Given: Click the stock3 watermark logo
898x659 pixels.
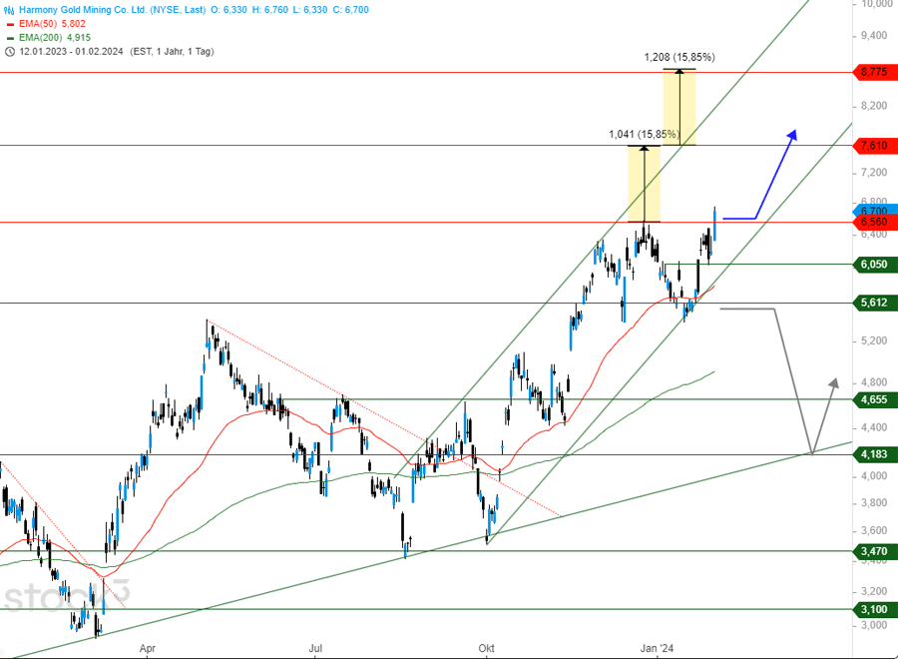Looking at the screenshot, I should click(65, 598).
